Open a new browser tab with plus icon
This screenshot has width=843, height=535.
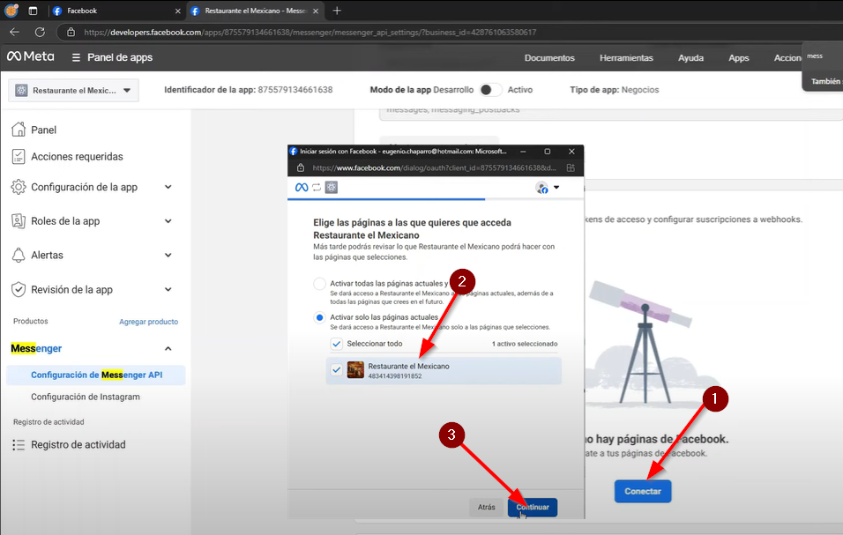click(x=337, y=11)
